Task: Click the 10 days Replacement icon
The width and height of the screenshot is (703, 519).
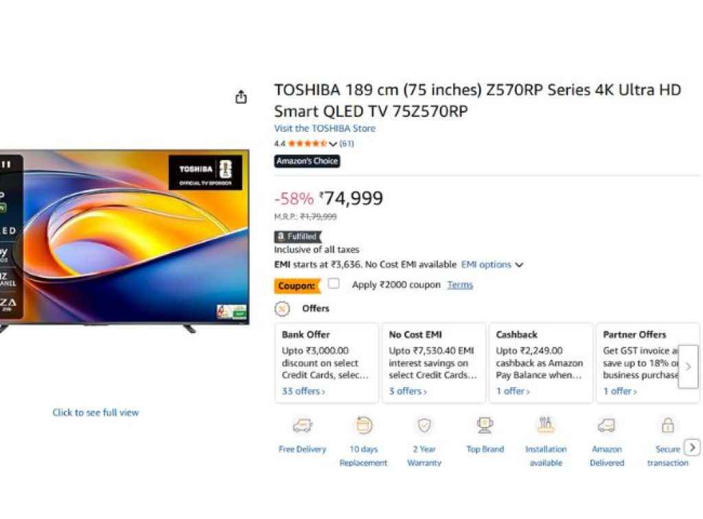Action: 363,427
